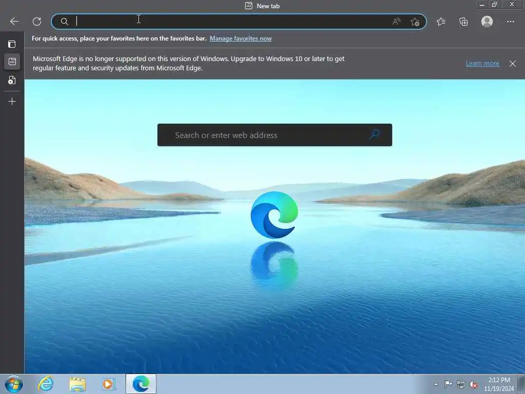Open the Favorites list icon
525x394 pixels.
point(441,22)
